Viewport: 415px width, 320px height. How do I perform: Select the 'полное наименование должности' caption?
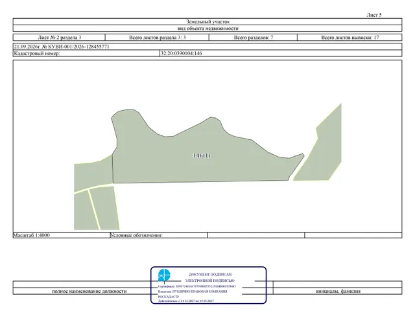pos(89,291)
